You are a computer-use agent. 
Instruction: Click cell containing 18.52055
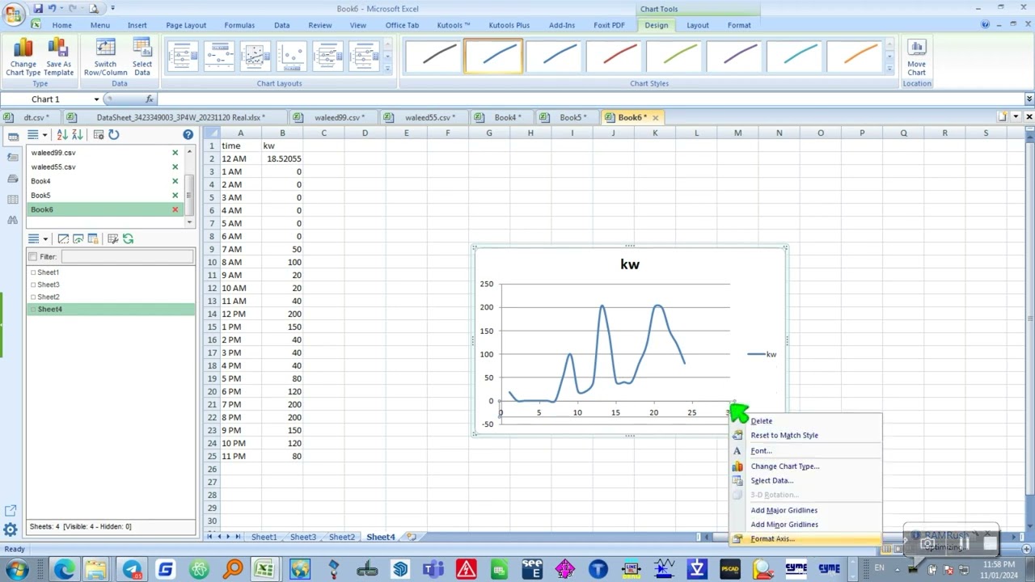tap(282, 158)
